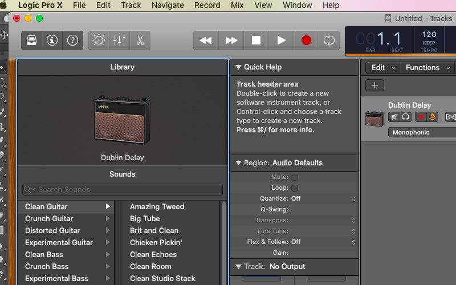Click the Dublin Delay amp image in Library
Image resolution: width=456 pixels, height=285 pixels.
tap(122, 120)
